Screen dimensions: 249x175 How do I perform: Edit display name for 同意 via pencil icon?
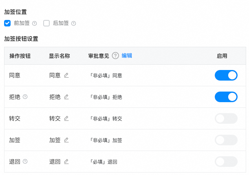(66, 75)
